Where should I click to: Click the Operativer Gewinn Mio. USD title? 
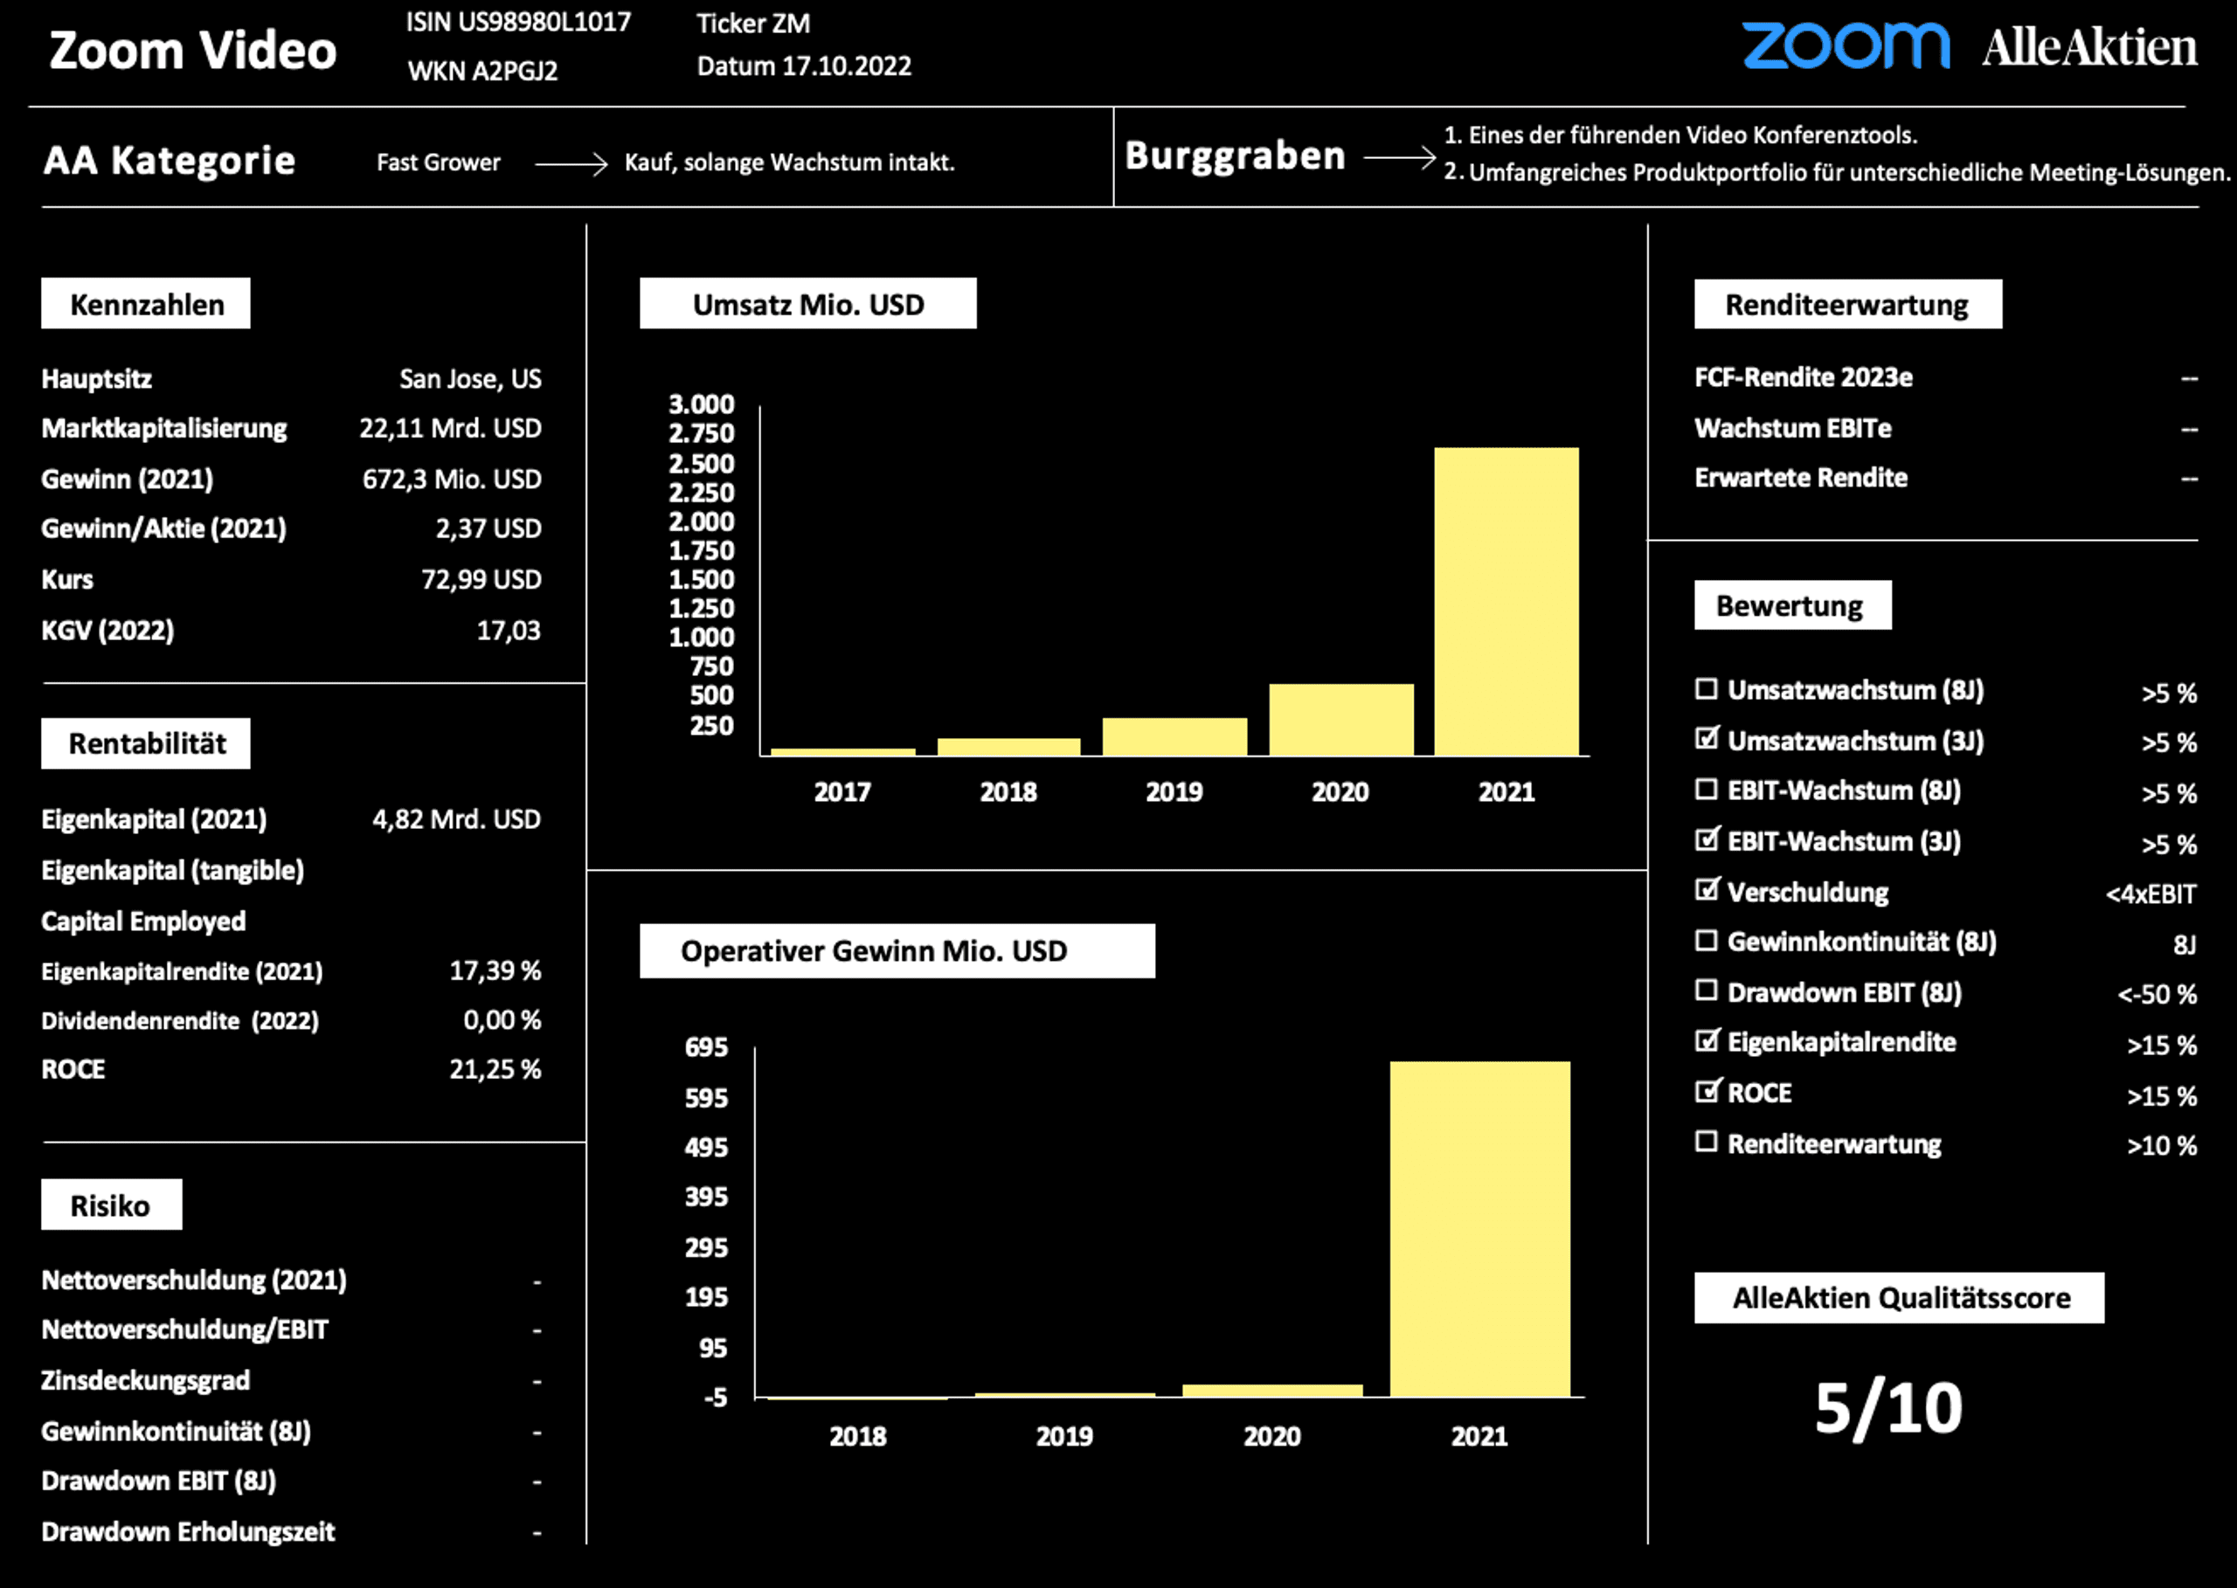point(897,950)
